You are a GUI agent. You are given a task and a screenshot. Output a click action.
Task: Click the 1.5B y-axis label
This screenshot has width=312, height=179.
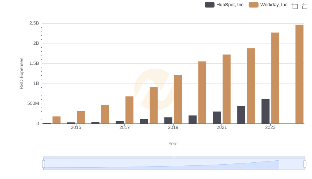point(34,63)
